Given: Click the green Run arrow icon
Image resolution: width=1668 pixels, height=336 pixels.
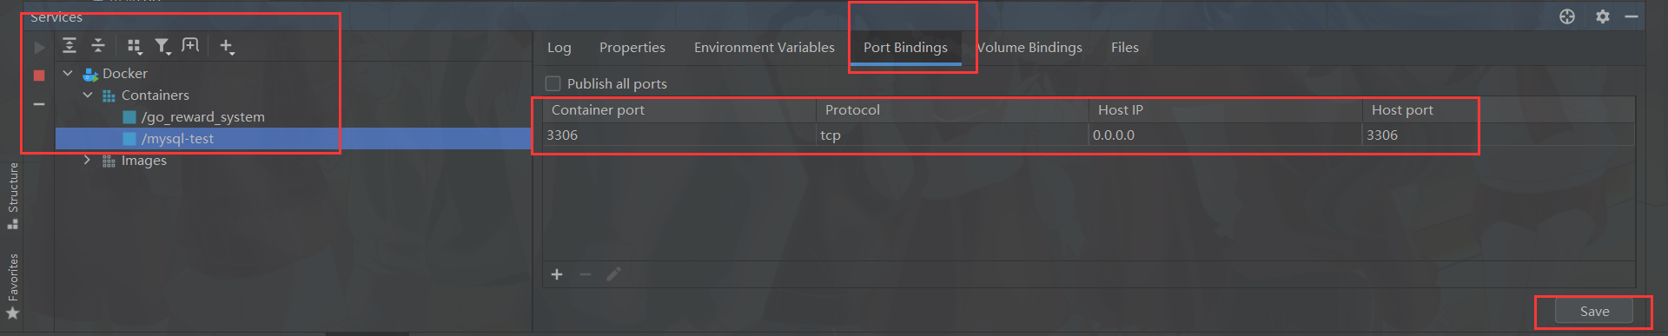Looking at the screenshot, I should [x=39, y=47].
